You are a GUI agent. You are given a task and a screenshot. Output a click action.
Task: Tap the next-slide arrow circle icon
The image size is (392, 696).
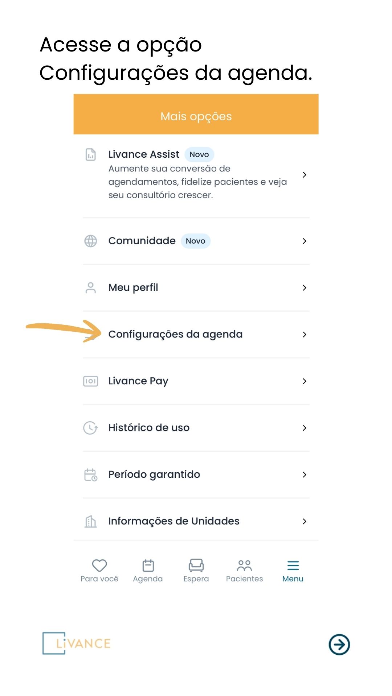tap(339, 645)
